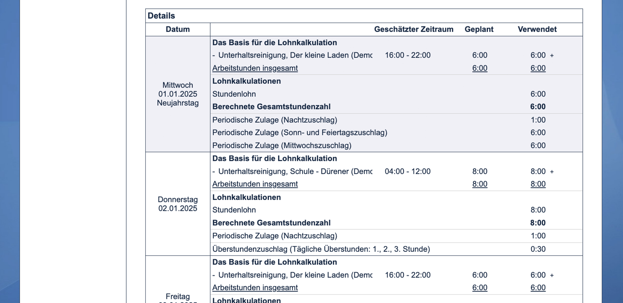Click the Überstundenzuschlag row on Donnerstag
The width and height of the screenshot is (623, 303).
321,249
